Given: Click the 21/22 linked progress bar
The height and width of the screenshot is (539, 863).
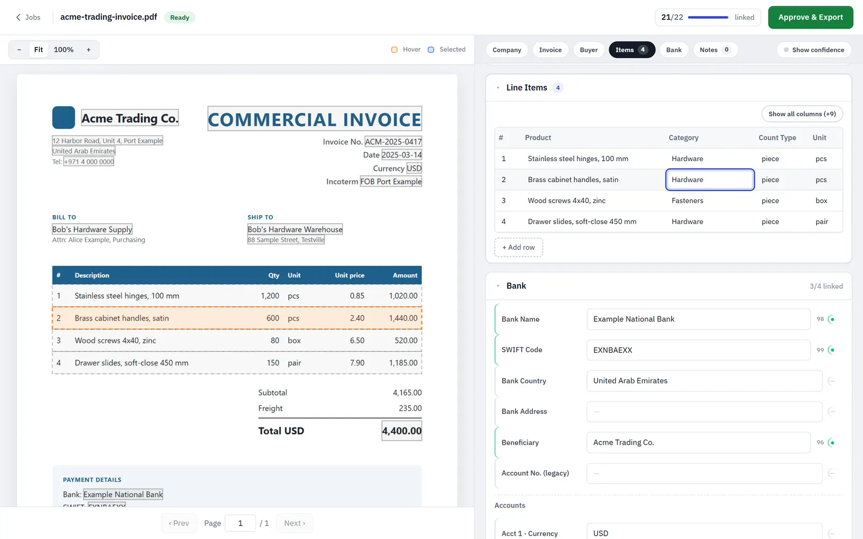Looking at the screenshot, I should (x=708, y=17).
